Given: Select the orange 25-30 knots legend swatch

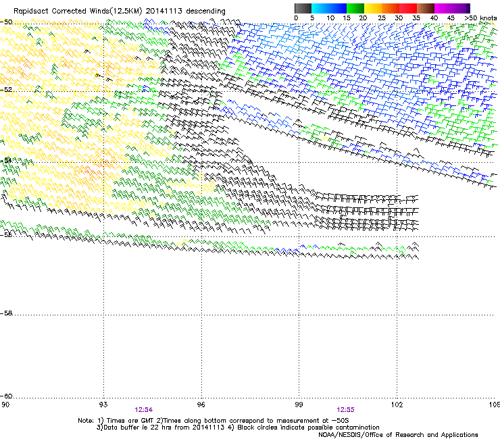Looking at the screenshot, I should (391, 8).
